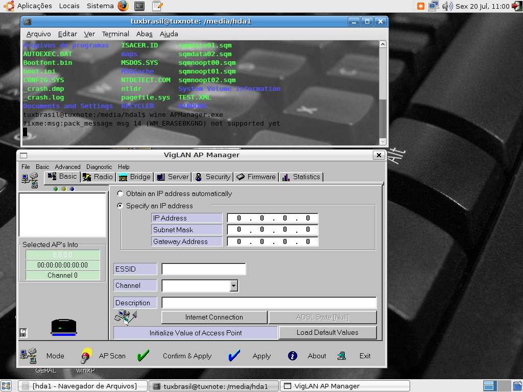Click the IP Address entry field
The height and width of the screenshot is (392, 523).
pyautogui.click(x=273, y=218)
